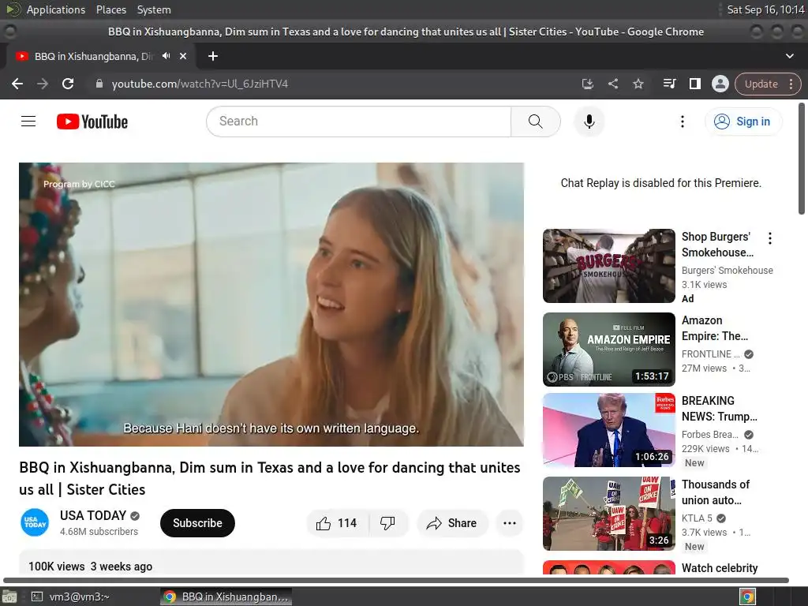Click the Burgers' Smokehouse channel name
The height and width of the screenshot is (606, 808).
727,271
